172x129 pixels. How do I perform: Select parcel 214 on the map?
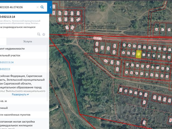coord(66,19)
